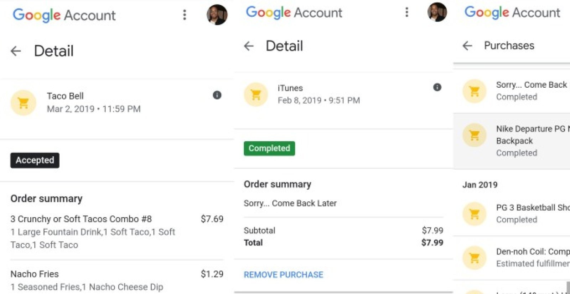Screen dimensions: 570x294
Task: Open profile avatar in middle panel
Action: click(437, 12)
